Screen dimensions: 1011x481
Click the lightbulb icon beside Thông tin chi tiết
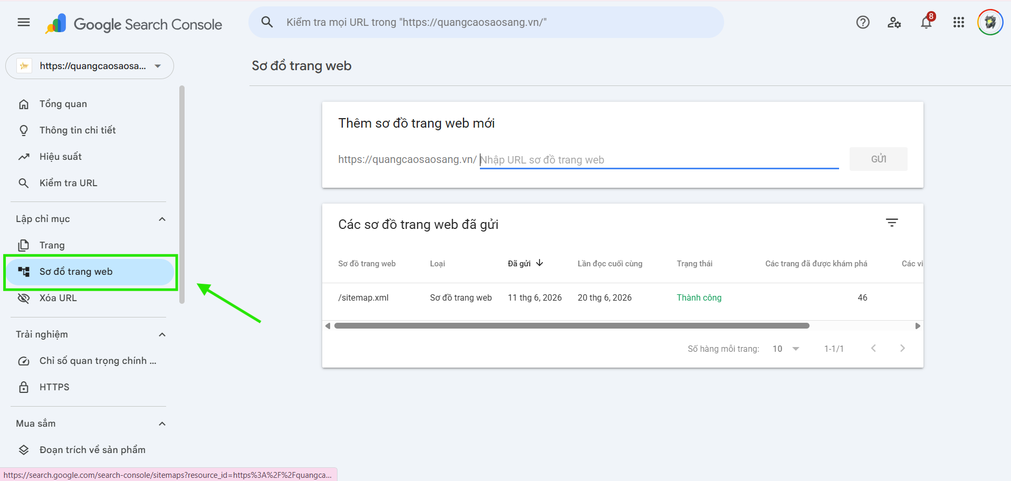pyautogui.click(x=24, y=130)
